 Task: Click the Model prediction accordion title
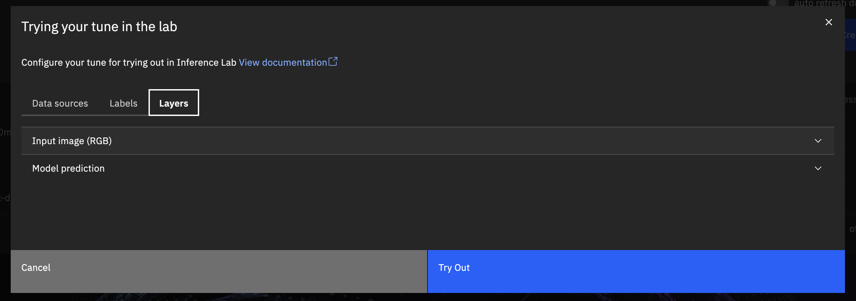click(68, 169)
